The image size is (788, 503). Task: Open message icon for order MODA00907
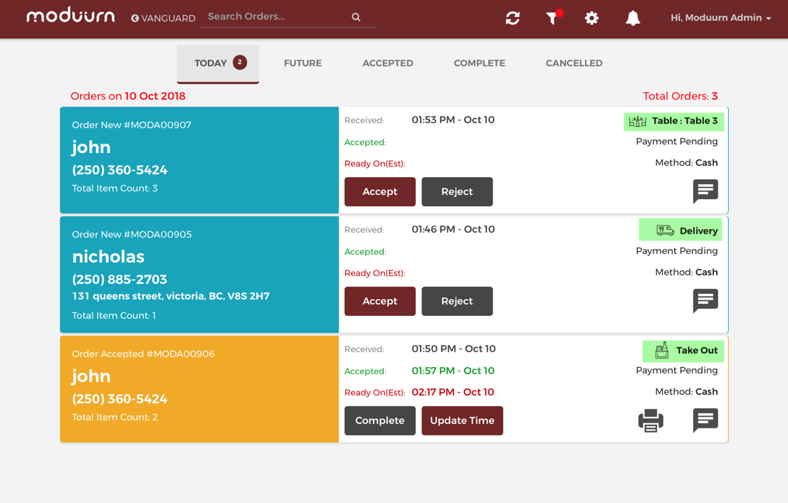[705, 191]
